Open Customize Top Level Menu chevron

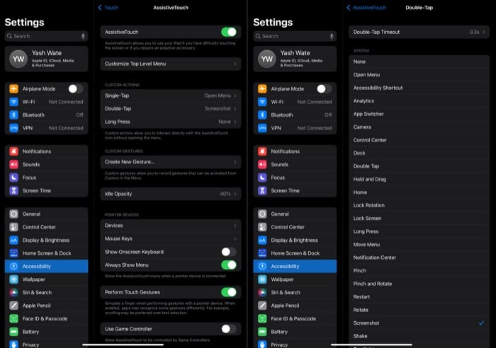(x=235, y=64)
